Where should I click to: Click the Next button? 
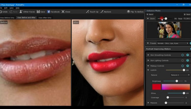click(x=187, y=14)
